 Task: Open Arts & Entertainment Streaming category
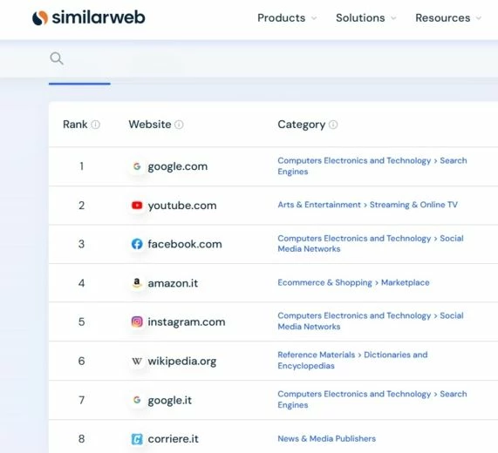point(367,205)
